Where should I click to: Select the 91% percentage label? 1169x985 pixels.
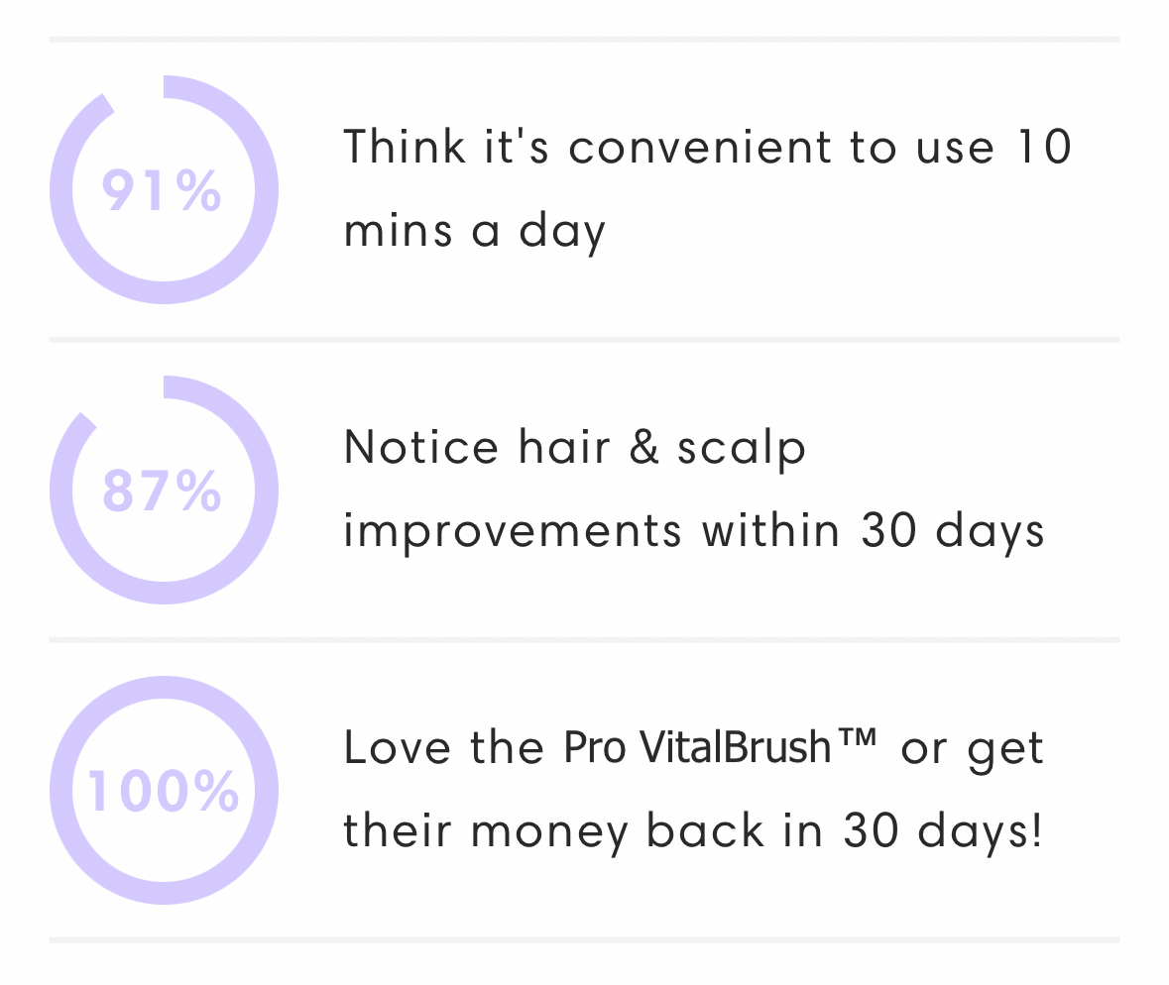(x=162, y=190)
